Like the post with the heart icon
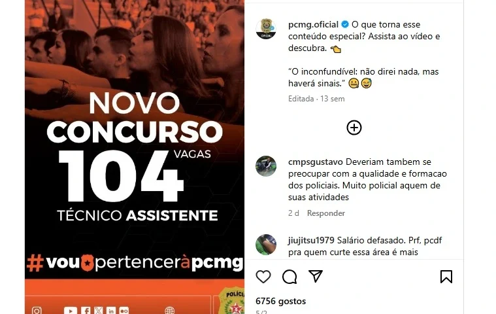This screenshot has width=496, height=314. 263,277
